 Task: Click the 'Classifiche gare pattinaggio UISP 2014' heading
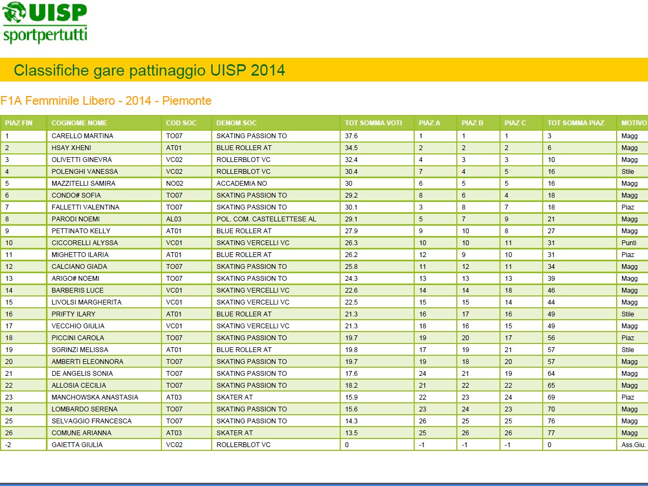point(149,70)
